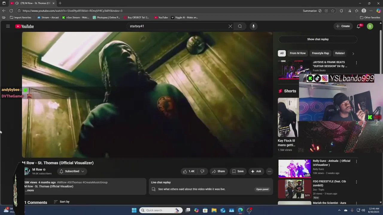Open the Other favorites folder
383x215 pixels.
coord(370,18)
